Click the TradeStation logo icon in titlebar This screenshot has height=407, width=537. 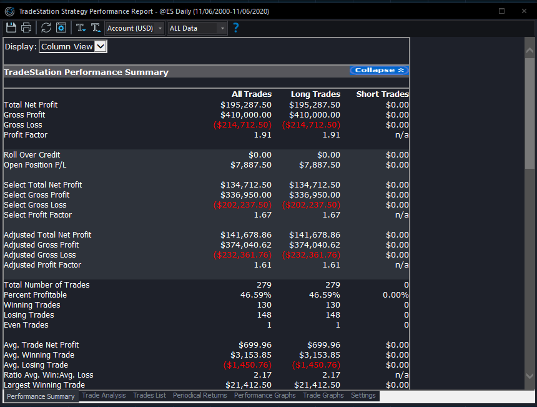(8, 11)
